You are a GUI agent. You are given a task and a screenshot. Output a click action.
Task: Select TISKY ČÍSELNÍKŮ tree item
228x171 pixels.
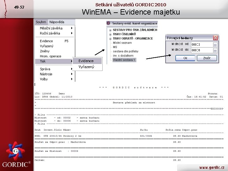pos(124,34)
